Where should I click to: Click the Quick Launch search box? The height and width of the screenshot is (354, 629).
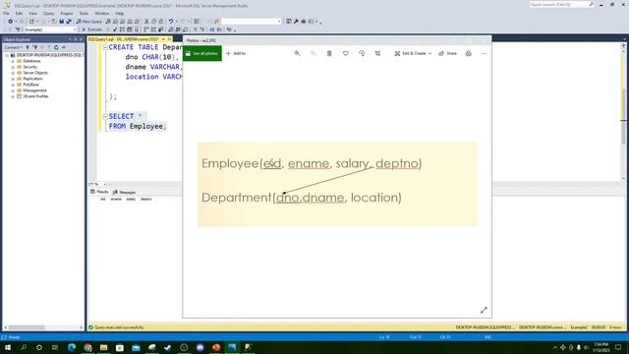(x=561, y=4)
